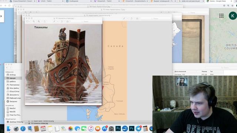This screenshot has width=237, height=133.
Task: Open the Messages speech bubble dock icon
Action: click(x=77, y=129)
